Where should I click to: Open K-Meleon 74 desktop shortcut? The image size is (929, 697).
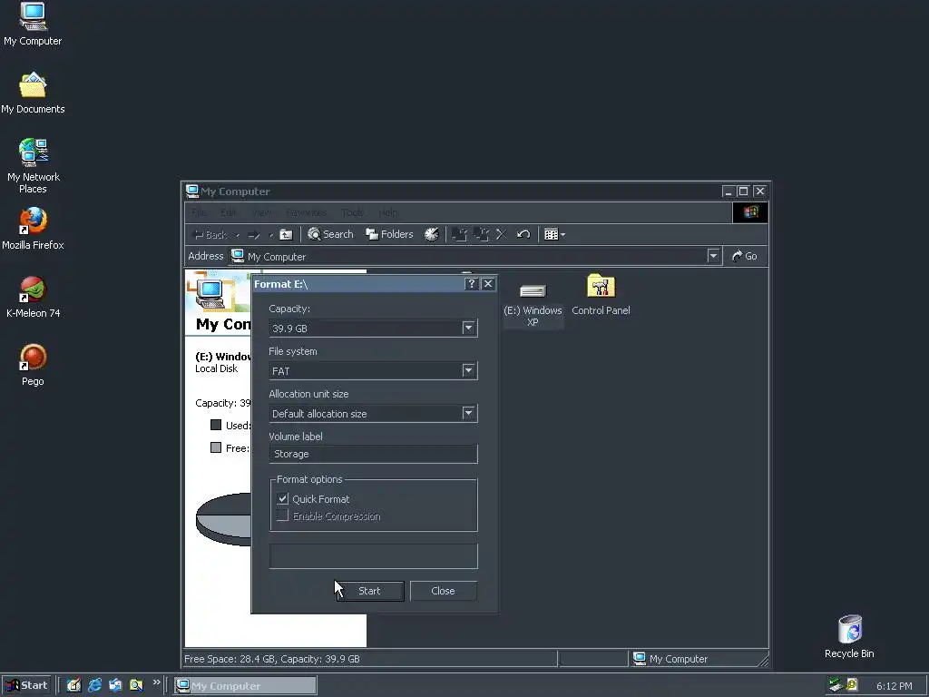pyautogui.click(x=33, y=297)
